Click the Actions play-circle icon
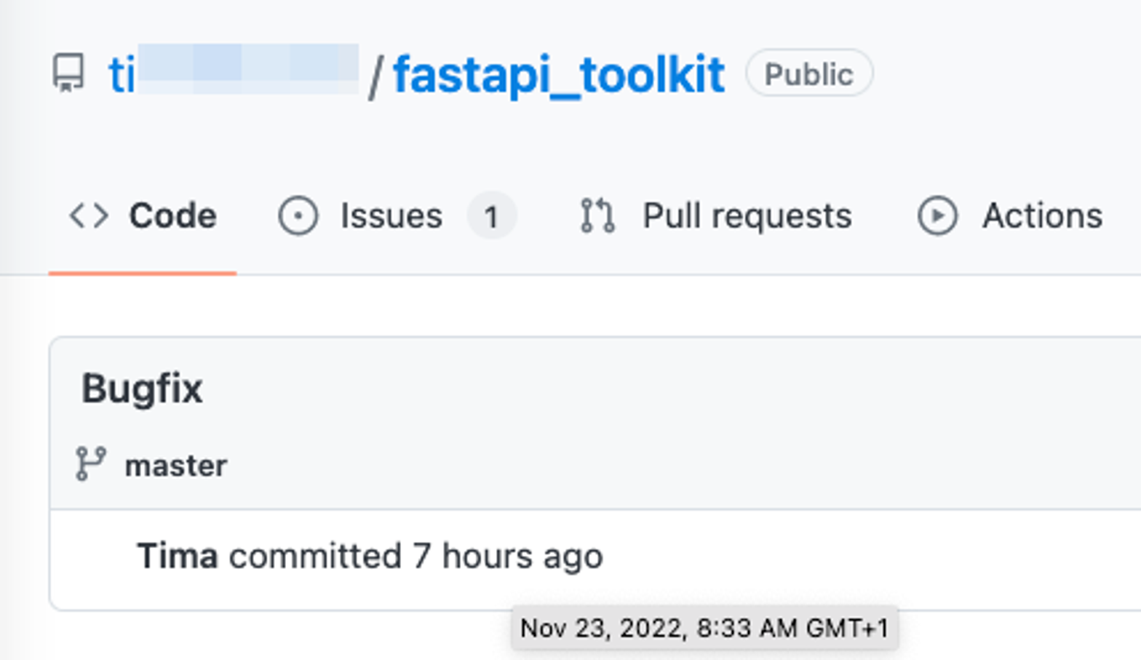 [x=939, y=215]
